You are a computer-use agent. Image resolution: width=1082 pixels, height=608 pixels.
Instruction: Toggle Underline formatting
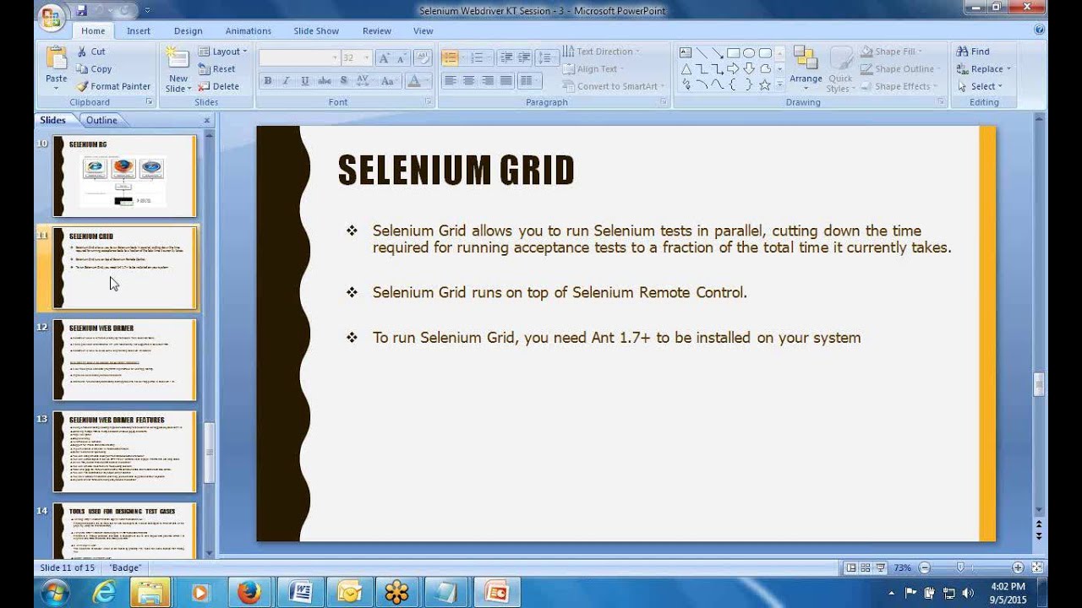(304, 81)
